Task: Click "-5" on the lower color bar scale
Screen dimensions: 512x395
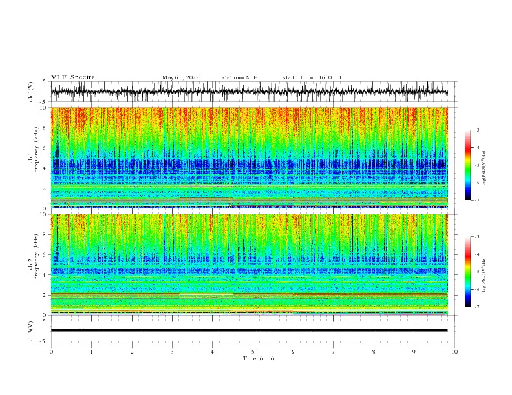Action: (477, 272)
